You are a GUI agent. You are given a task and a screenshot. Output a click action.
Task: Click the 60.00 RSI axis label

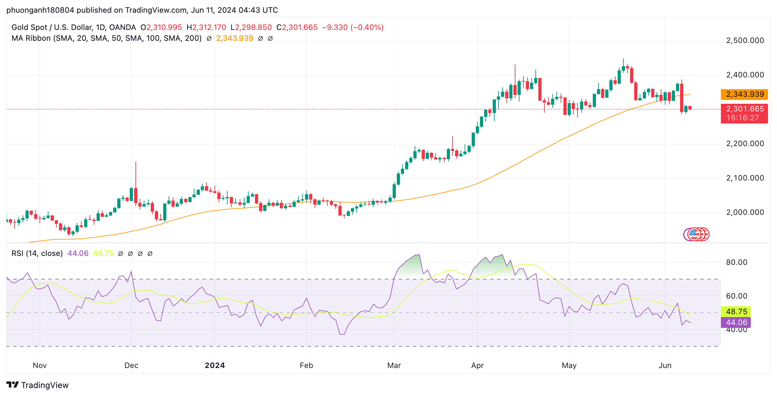pos(737,296)
